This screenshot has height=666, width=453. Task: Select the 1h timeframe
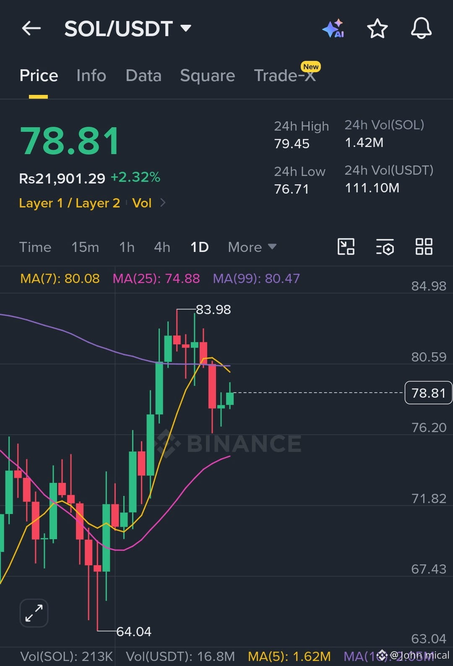[127, 247]
